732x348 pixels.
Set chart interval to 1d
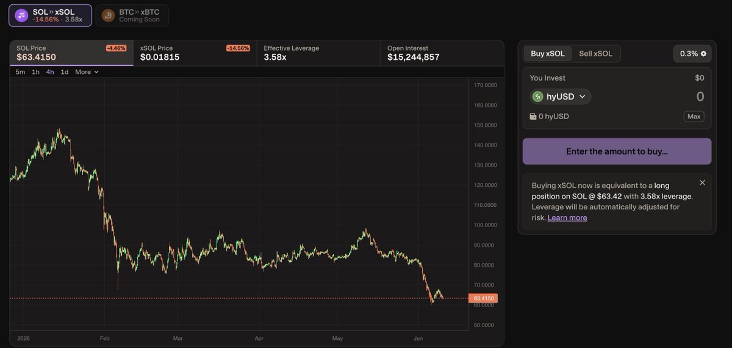(65, 72)
